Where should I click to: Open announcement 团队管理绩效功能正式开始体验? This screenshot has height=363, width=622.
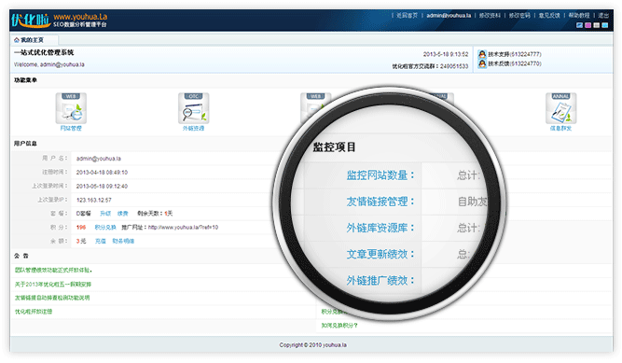(53, 270)
